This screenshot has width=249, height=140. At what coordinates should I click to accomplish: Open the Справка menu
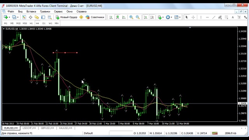[81, 11]
